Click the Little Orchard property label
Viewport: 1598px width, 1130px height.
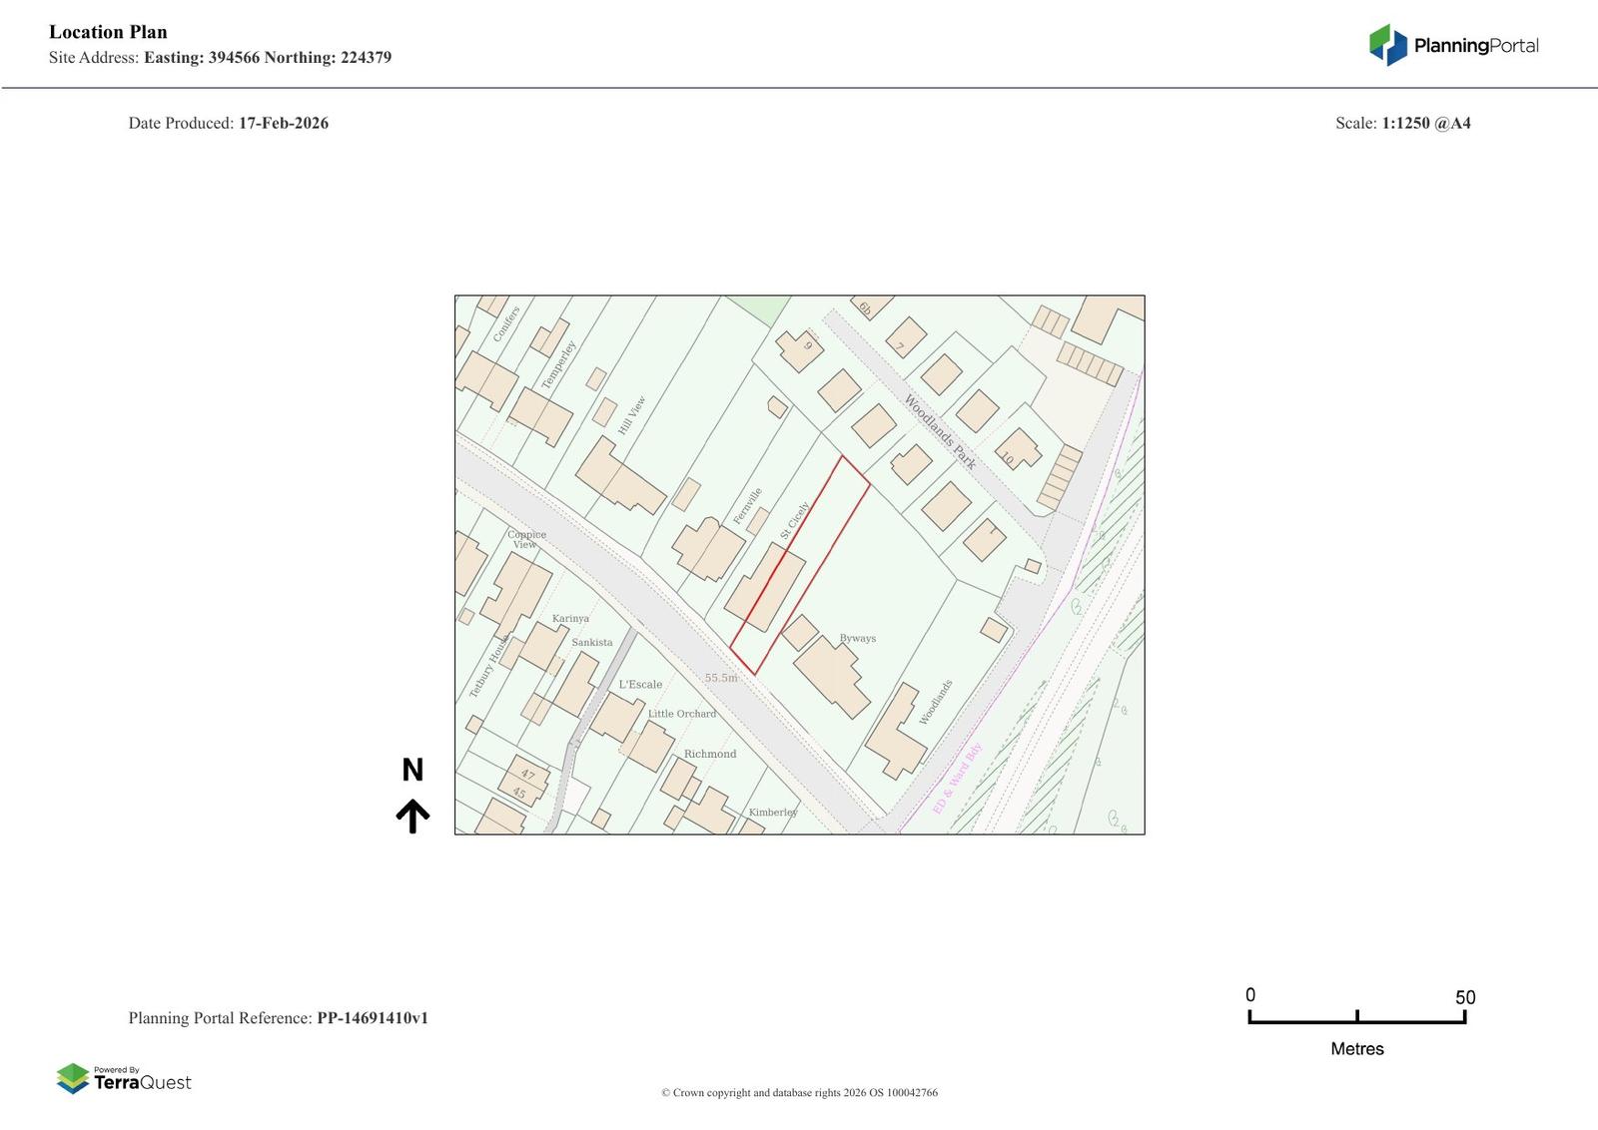(681, 714)
